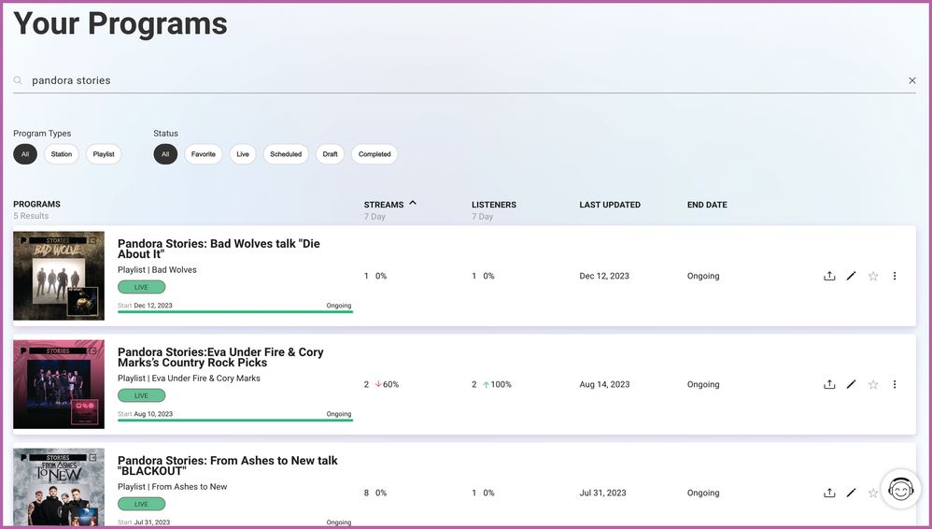This screenshot has width=932, height=529.
Task: Open three-dot menu for Eva Under Fire playlist
Action: click(895, 385)
